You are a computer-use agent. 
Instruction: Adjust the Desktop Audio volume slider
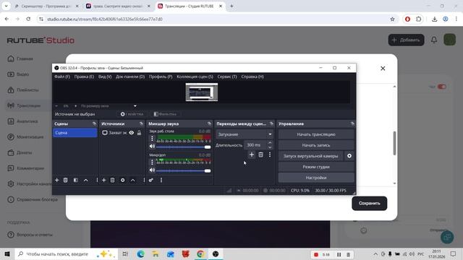pos(183,147)
